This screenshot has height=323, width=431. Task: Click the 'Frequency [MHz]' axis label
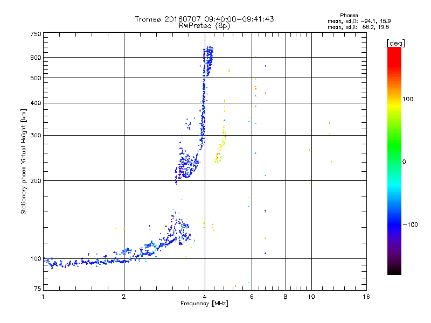click(204, 304)
